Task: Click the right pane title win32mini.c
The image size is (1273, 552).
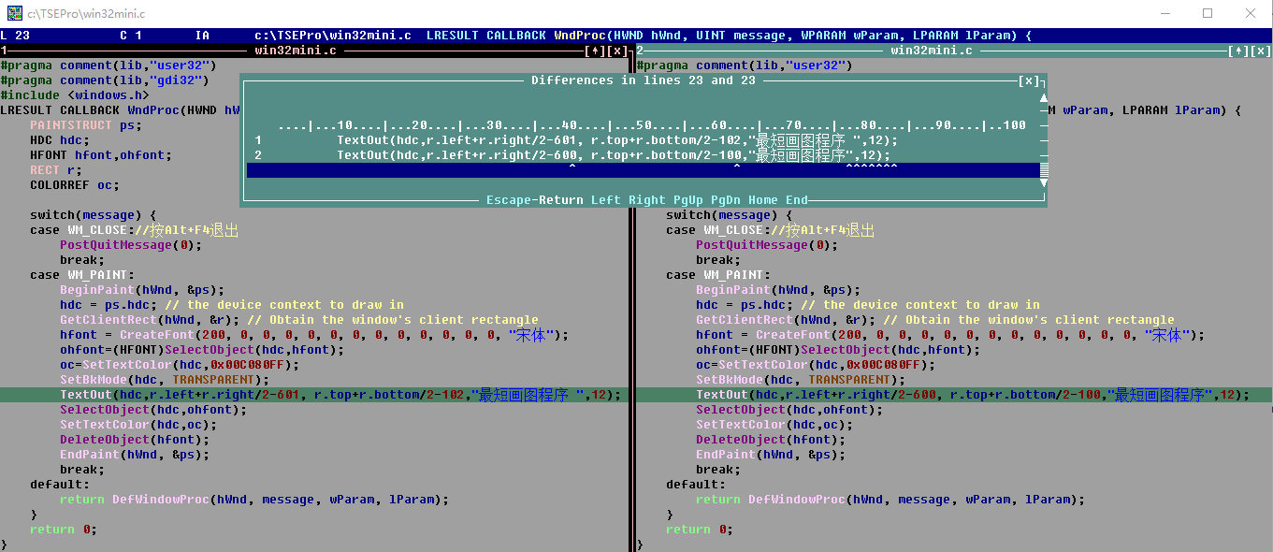Action: click(x=932, y=51)
